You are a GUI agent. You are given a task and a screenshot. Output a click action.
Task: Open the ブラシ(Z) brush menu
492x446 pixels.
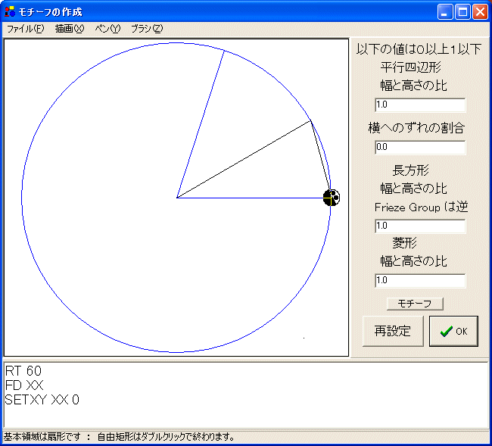[x=147, y=29]
